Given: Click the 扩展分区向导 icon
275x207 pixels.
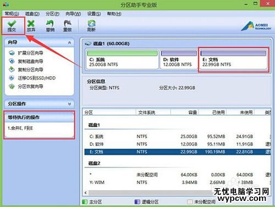Looking at the screenshot, I should coord(12,53).
